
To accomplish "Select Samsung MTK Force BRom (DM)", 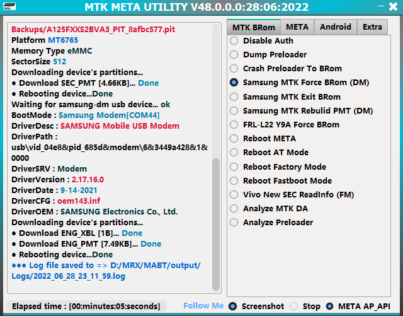I will (300, 83).
